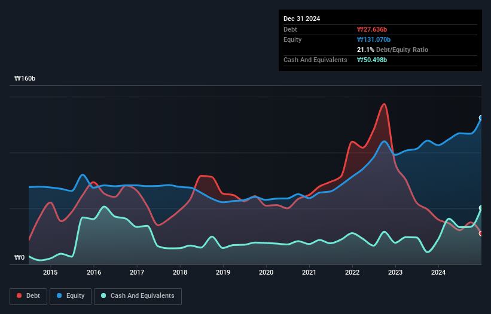This screenshot has height=314, width=491.
Task: Click the ₩50.498b cash value in tooltip
Action: pos(372,60)
